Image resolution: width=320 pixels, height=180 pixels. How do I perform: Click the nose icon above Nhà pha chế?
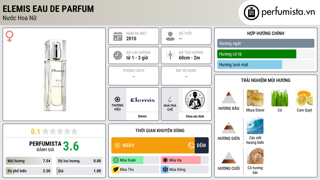tap(170, 99)
